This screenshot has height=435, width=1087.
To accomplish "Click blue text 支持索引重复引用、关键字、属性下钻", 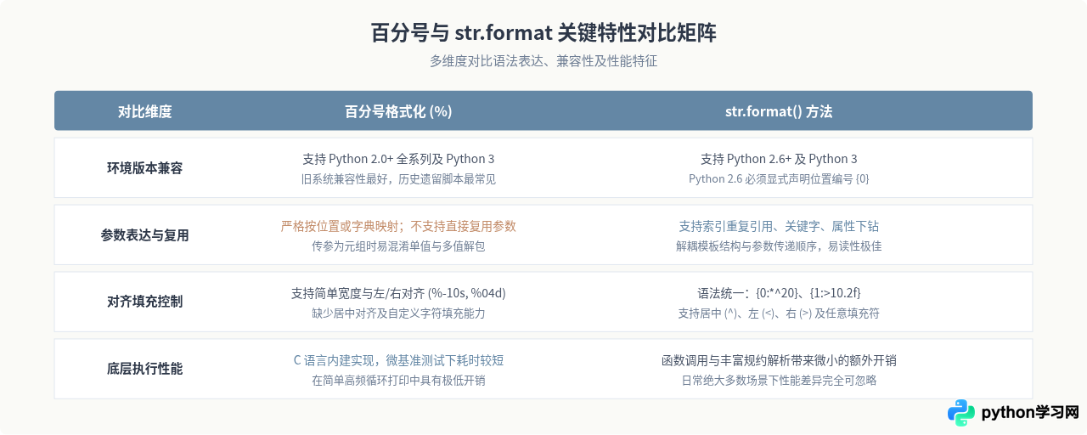I will point(779,226).
